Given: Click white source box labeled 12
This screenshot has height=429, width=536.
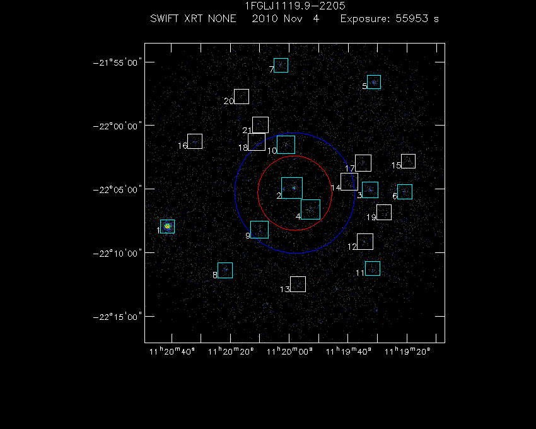Looking at the screenshot, I should pos(365,242).
